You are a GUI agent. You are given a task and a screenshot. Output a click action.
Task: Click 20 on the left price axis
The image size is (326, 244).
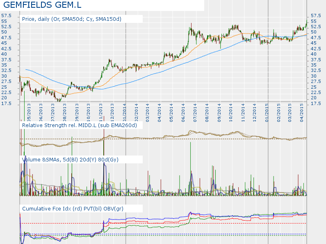click(4, 98)
